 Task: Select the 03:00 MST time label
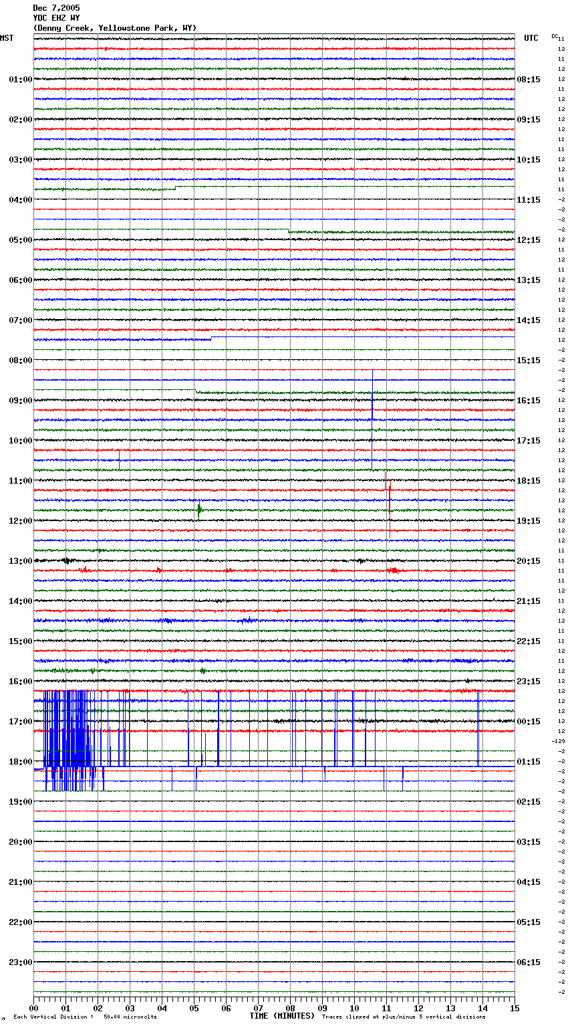point(21,160)
